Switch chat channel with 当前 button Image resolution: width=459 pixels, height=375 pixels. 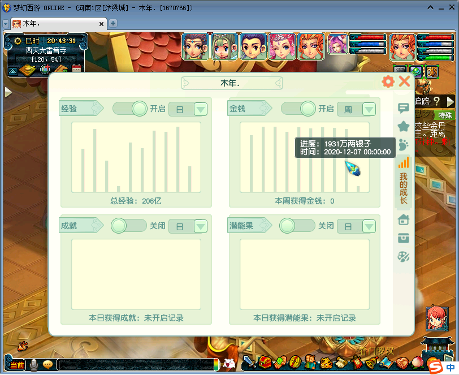tap(17, 365)
